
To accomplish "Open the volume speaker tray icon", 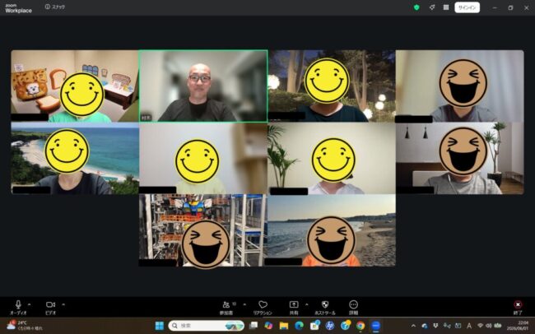I will coord(489,326).
